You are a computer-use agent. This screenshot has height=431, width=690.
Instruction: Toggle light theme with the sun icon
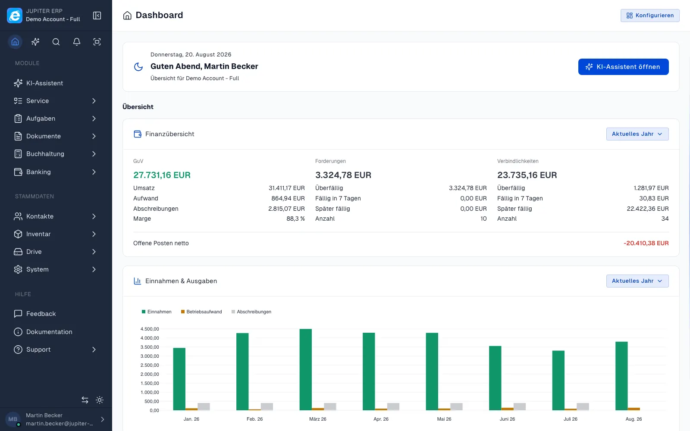pyautogui.click(x=100, y=400)
